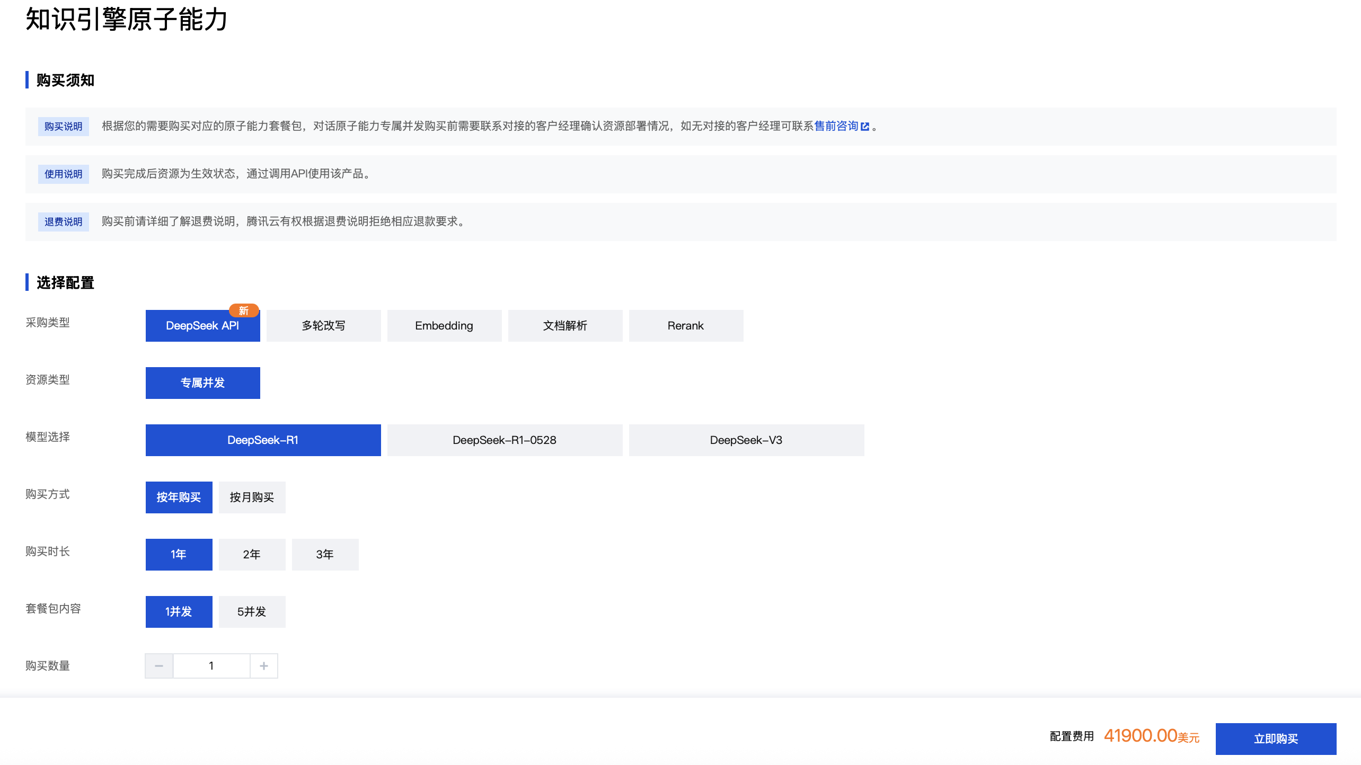1361x765 pixels.
Task: Click the plus icon to increase quantity
Action: pos(264,666)
